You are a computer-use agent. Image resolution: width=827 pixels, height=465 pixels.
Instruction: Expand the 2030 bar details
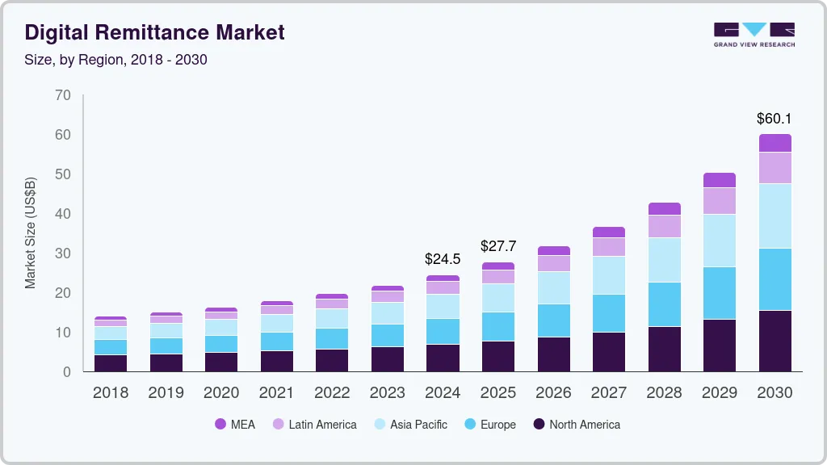[775, 250]
